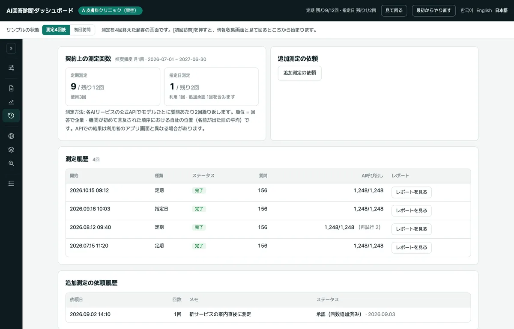Viewport: 514px width, 329px height.
Task: Click the 定期 残り9/12回 quota text in header
Action: [323, 11]
